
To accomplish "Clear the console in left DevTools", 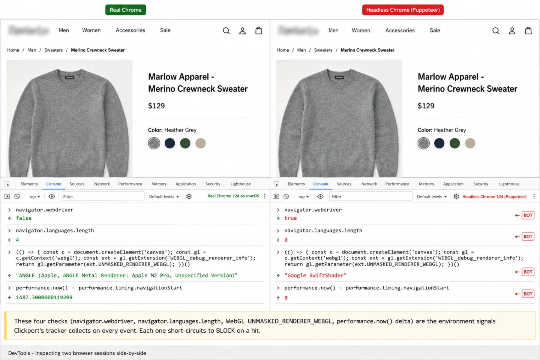I will point(17,196).
